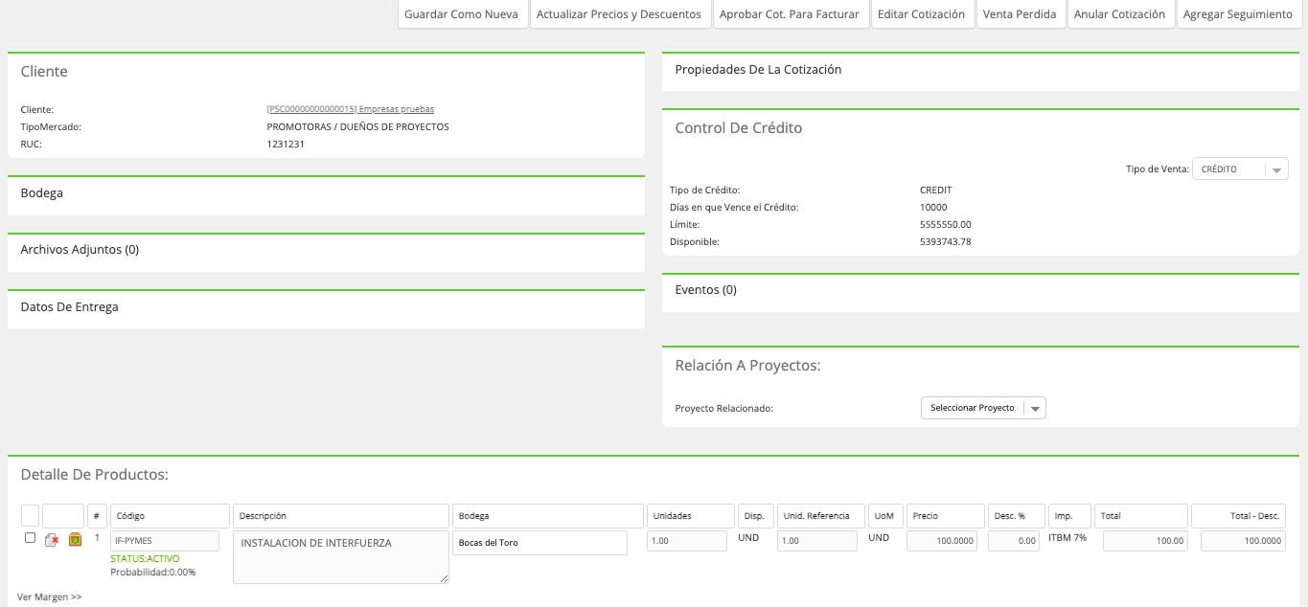Open the Tipo de Venta dropdown
This screenshot has height=607, width=1308.
[1240, 169]
